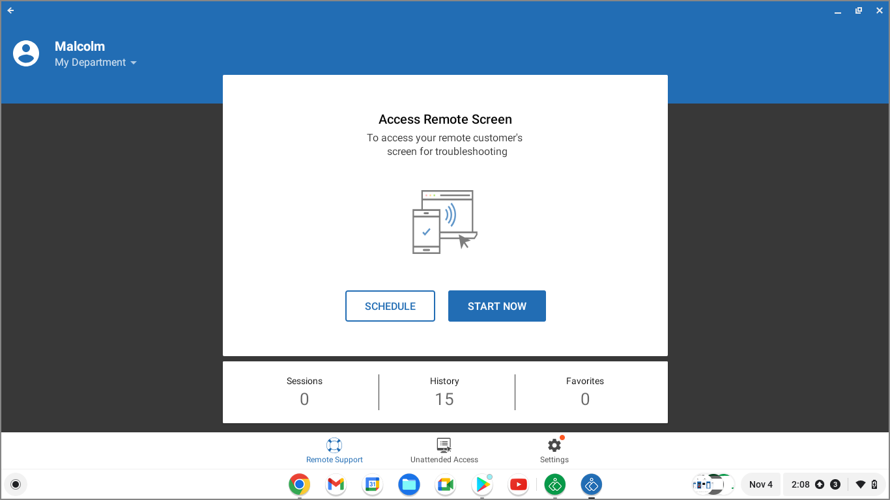890x500 pixels.
Task: Expand the My Department dropdown
Action: click(96, 62)
